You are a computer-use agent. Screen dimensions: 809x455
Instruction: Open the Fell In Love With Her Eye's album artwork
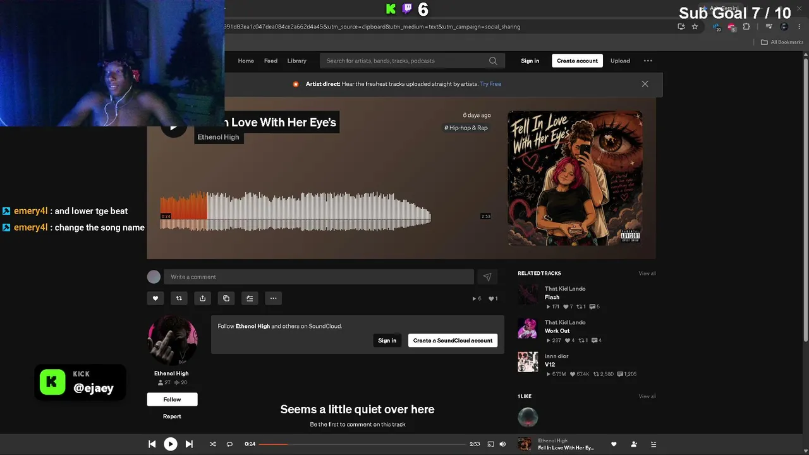tap(575, 178)
